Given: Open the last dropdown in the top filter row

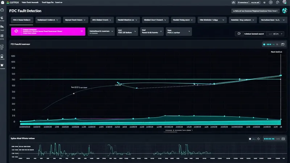Looking at the screenshot, I should pyautogui.click(x=273, y=20).
